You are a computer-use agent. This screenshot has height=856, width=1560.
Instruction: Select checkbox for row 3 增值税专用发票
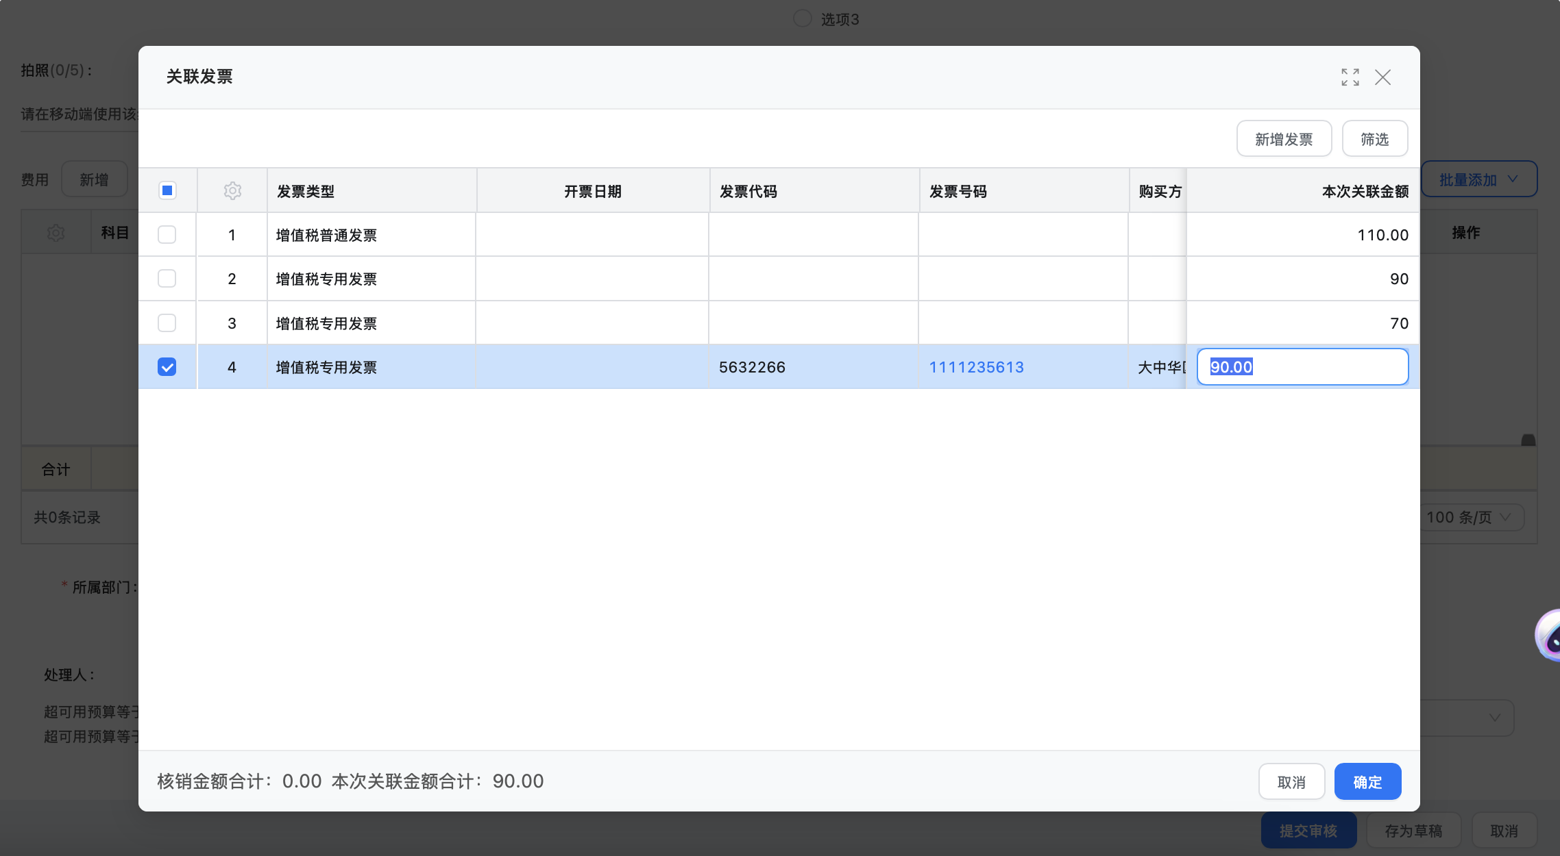click(167, 323)
